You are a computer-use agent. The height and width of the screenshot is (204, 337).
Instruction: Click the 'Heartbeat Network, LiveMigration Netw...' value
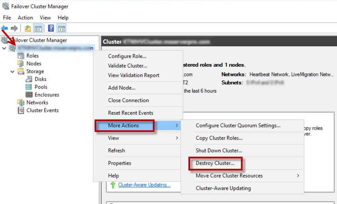(x=291, y=74)
